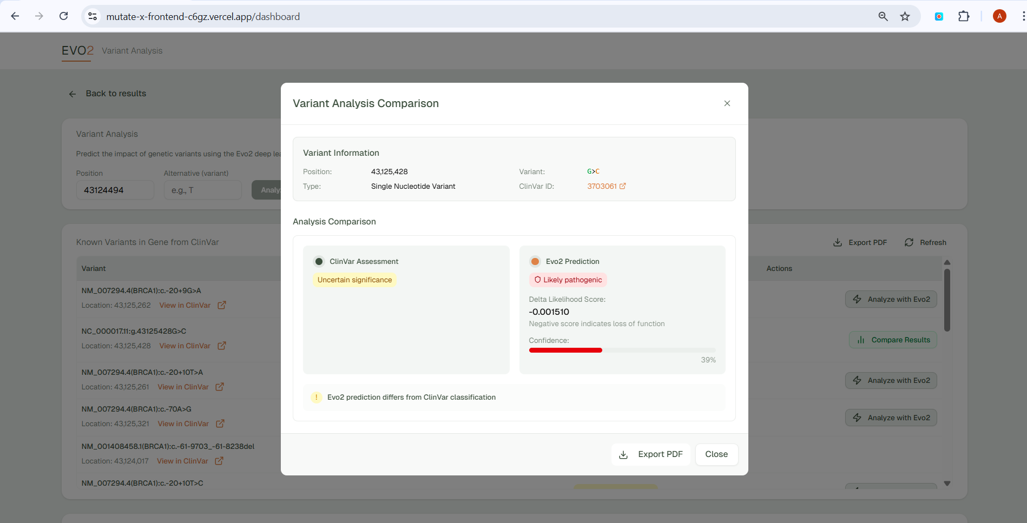Image resolution: width=1027 pixels, height=523 pixels.
Task: Click the table scrollbar down arrow
Action: pyautogui.click(x=947, y=484)
